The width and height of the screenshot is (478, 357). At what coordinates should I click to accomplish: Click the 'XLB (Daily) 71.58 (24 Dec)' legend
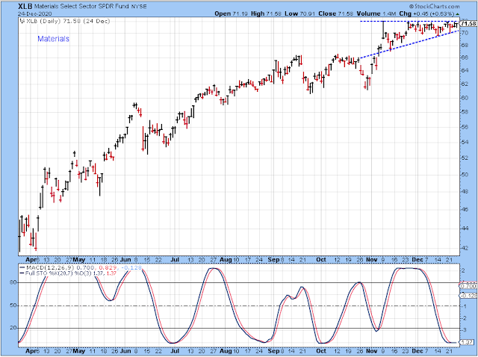click(68, 21)
